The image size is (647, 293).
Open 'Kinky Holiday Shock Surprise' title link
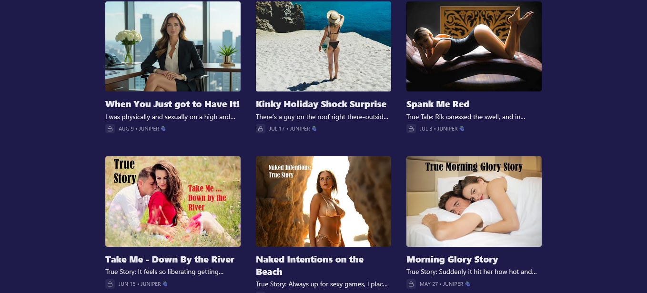click(x=321, y=104)
